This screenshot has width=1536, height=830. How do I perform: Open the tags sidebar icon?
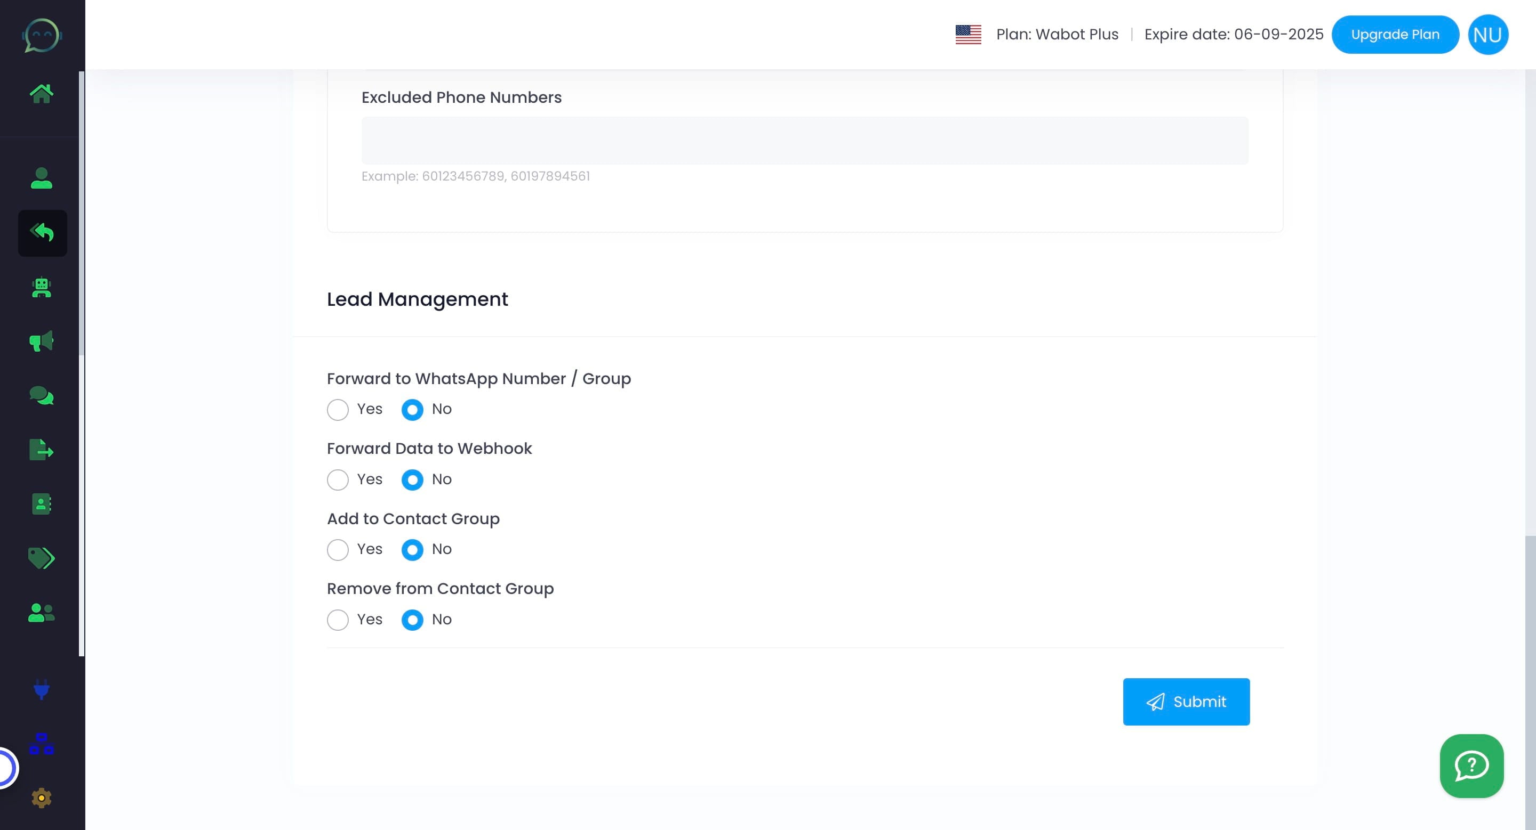click(41, 558)
